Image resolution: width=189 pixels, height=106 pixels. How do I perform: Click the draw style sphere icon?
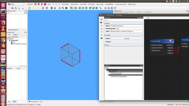point(66,8)
